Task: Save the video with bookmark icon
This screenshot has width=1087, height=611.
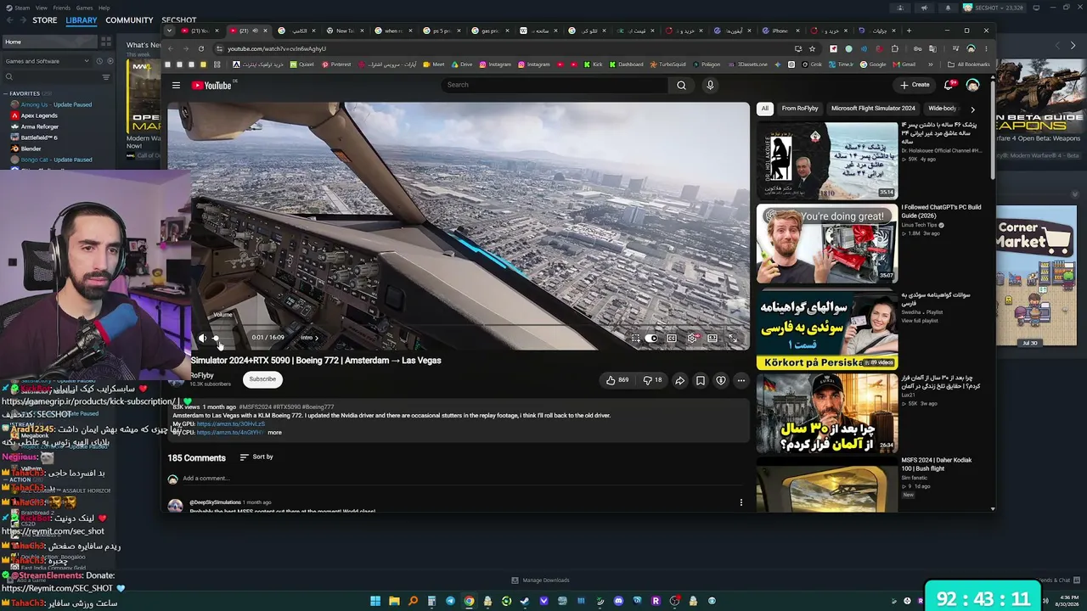Action: (x=701, y=380)
